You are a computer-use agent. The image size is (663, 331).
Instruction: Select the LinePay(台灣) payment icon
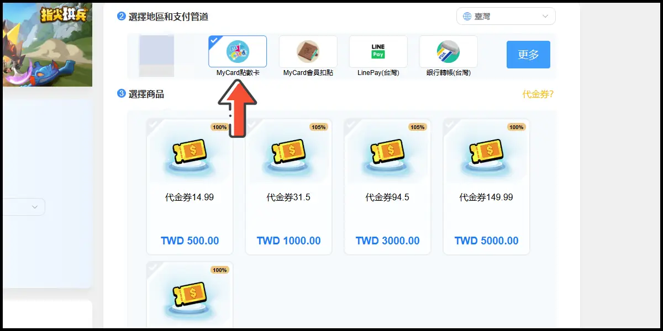[x=378, y=51]
